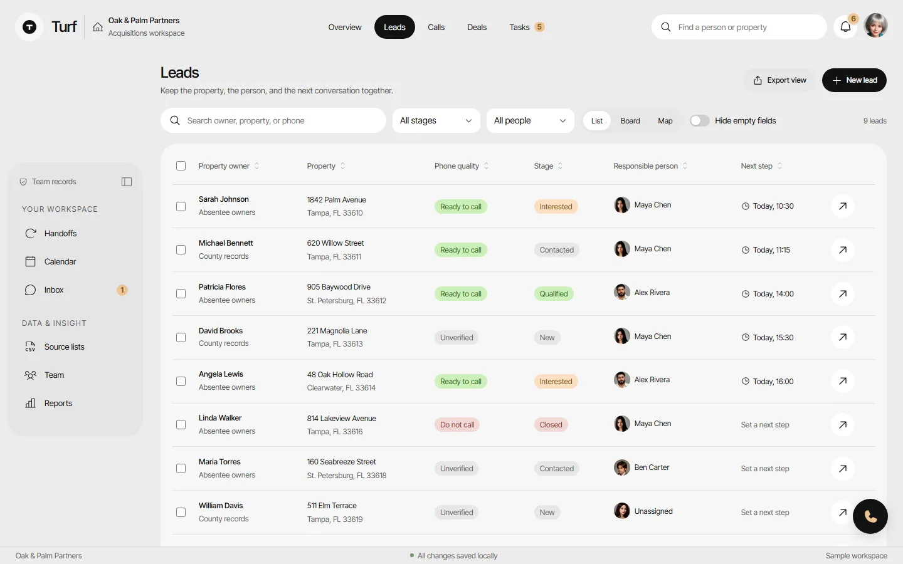The height and width of the screenshot is (564, 903).
Task: Click Interested stage badge for Sarah Johnson
Action: (x=556, y=207)
